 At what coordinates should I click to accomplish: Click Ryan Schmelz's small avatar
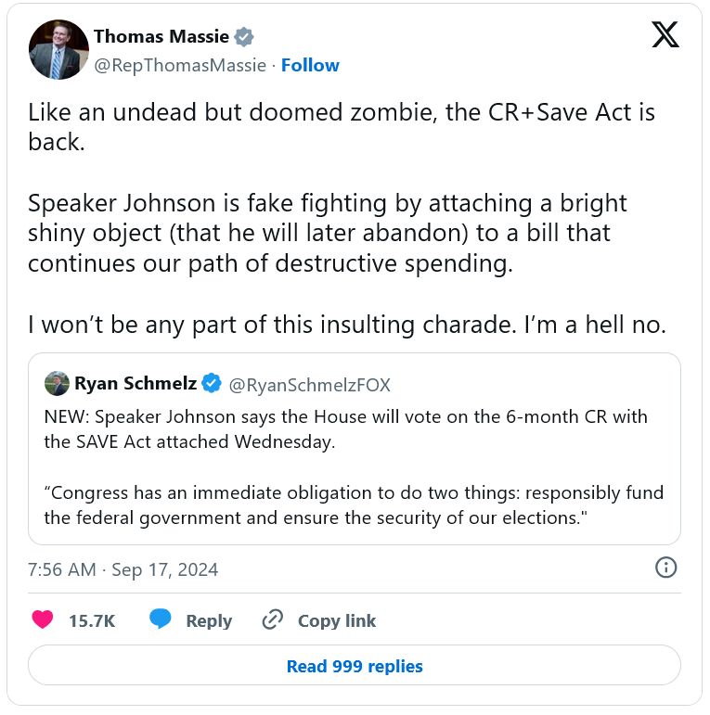pyautogui.click(x=56, y=383)
